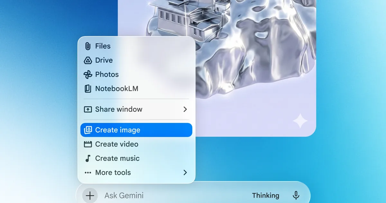This screenshot has width=386, height=203.
Task: Click the Create image icon
Action: click(x=87, y=130)
